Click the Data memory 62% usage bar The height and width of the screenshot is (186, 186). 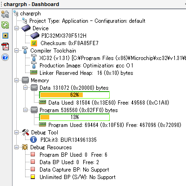74,95
